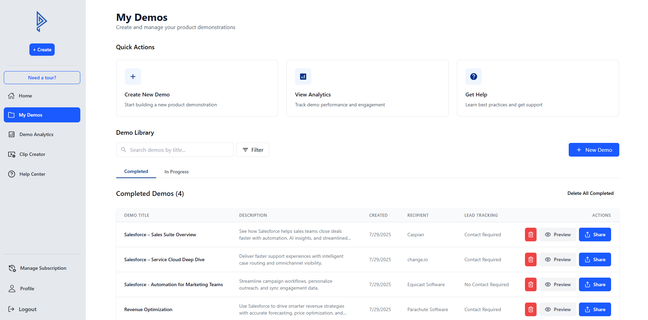Switch to the Completed tab
Image resolution: width=648 pixels, height=320 pixels.
tap(136, 172)
